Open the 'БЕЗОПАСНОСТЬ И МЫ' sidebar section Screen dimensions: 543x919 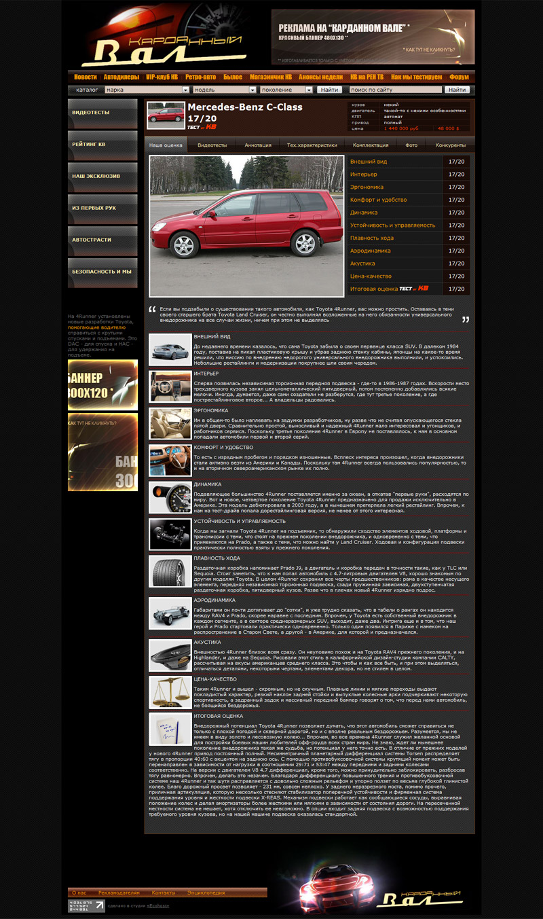coord(102,272)
